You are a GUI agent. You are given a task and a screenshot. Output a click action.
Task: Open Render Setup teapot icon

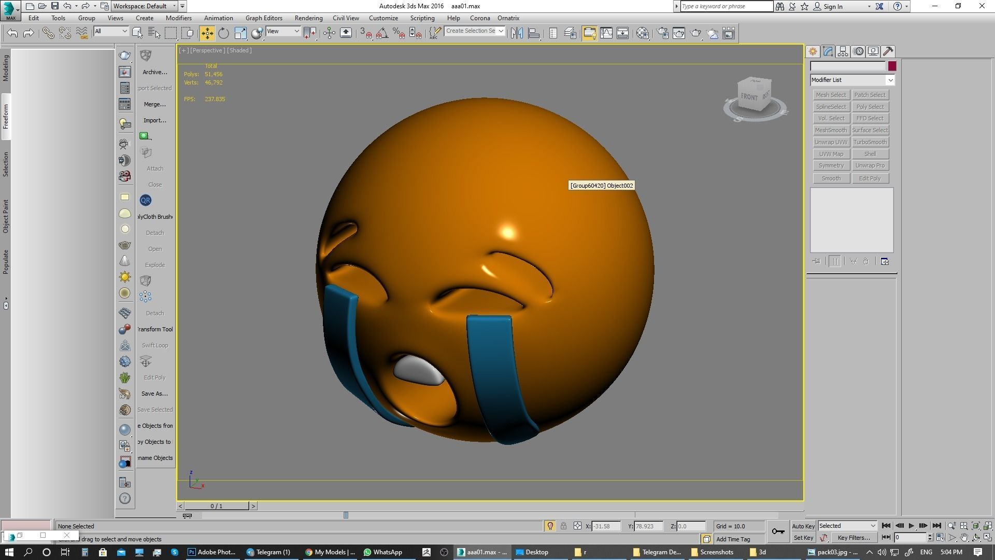pos(662,33)
